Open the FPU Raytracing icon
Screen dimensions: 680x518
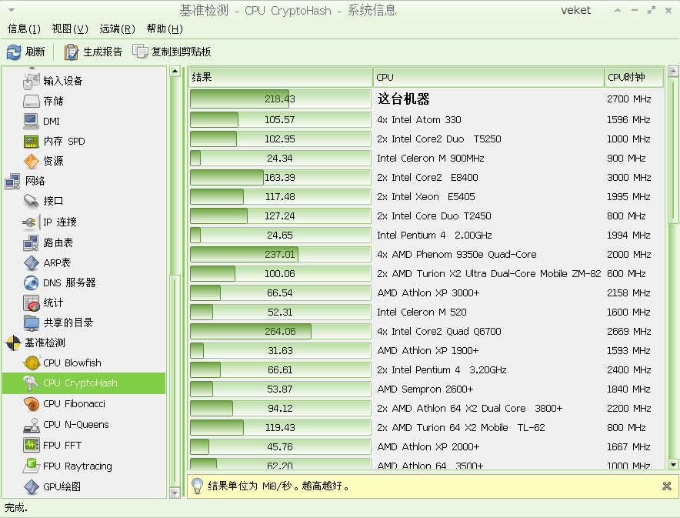pyautogui.click(x=32, y=466)
